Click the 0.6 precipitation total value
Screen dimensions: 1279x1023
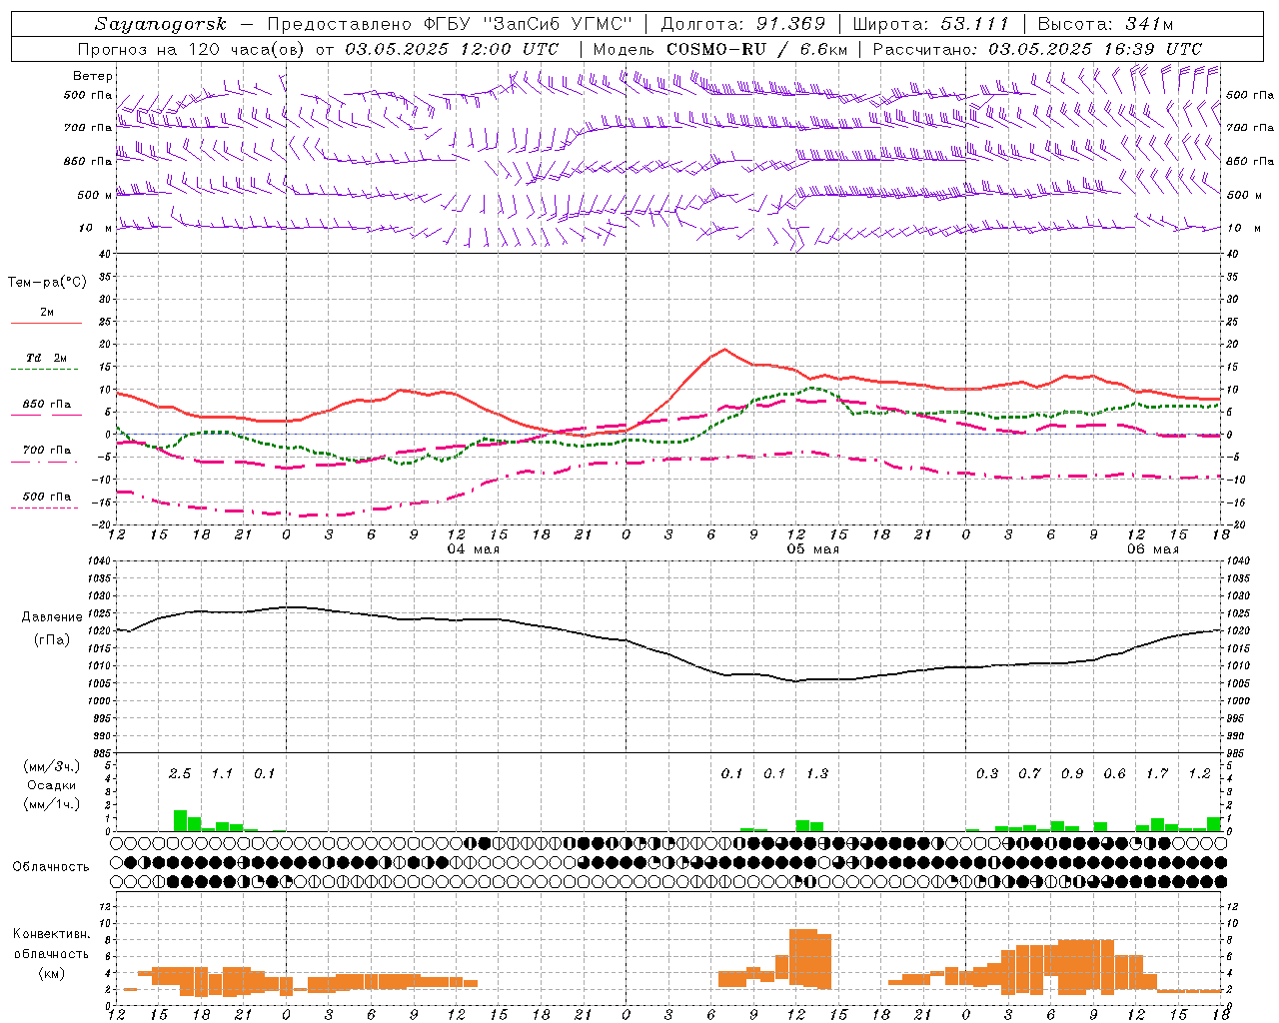(1114, 773)
